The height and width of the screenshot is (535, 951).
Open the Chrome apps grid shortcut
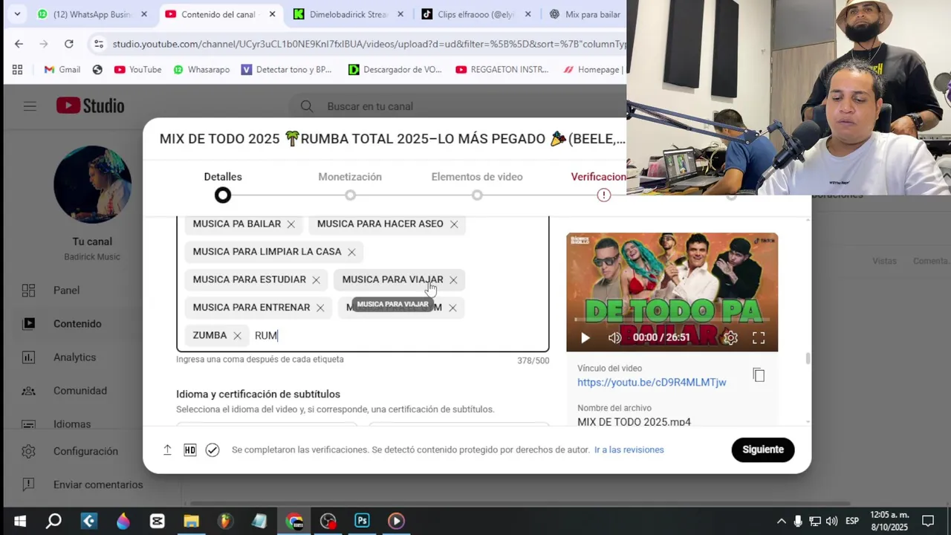[17, 70]
